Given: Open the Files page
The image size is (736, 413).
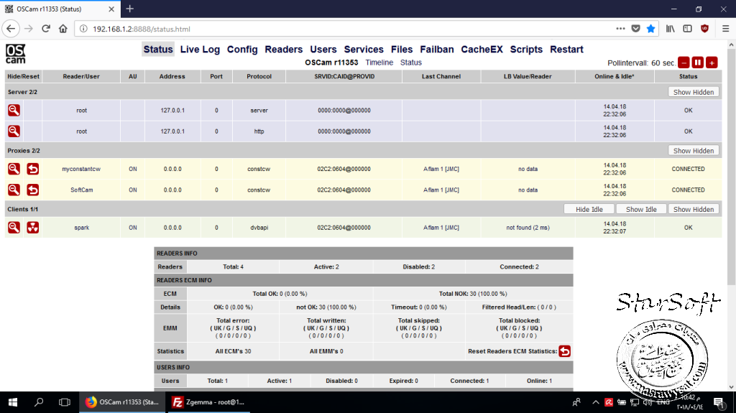Looking at the screenshot, I should pyautogui.click(x=402, y=50).
